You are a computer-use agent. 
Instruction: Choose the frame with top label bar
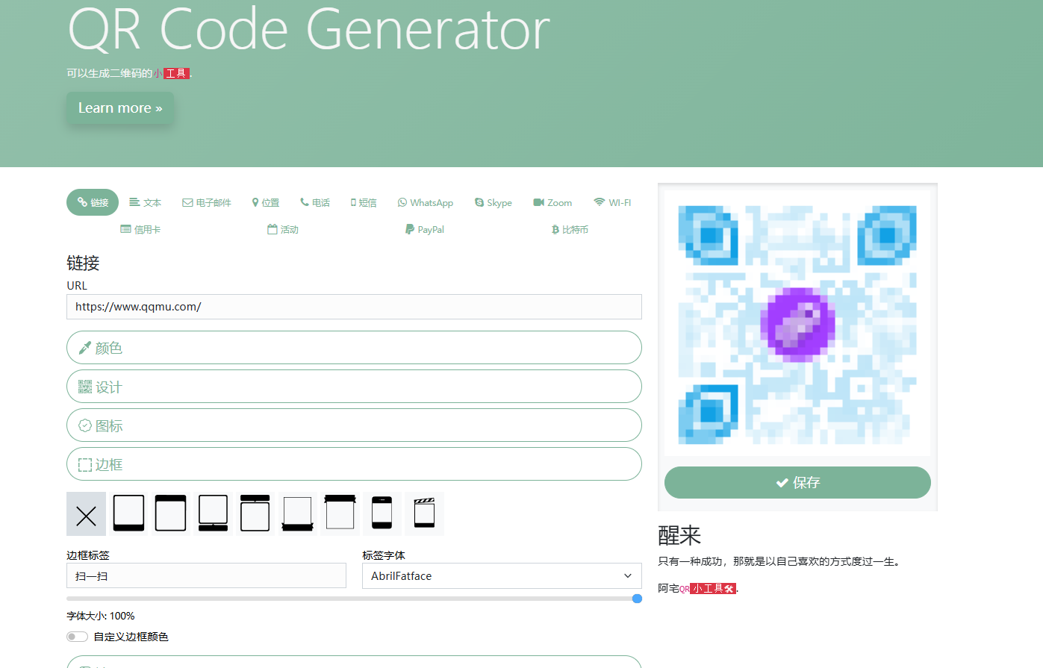[x=171, y=514]
